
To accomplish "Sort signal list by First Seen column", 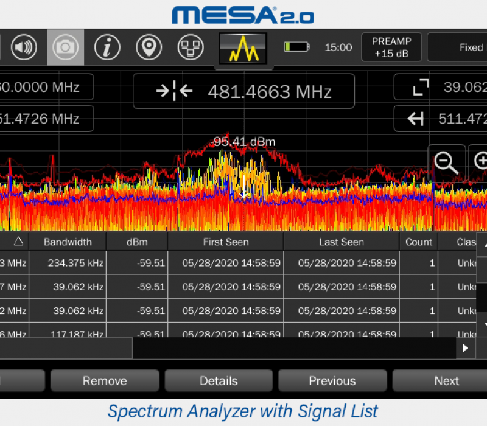I will point(225,242).
